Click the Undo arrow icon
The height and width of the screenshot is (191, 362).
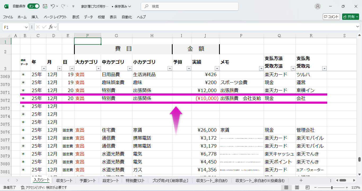click(53, 6)
